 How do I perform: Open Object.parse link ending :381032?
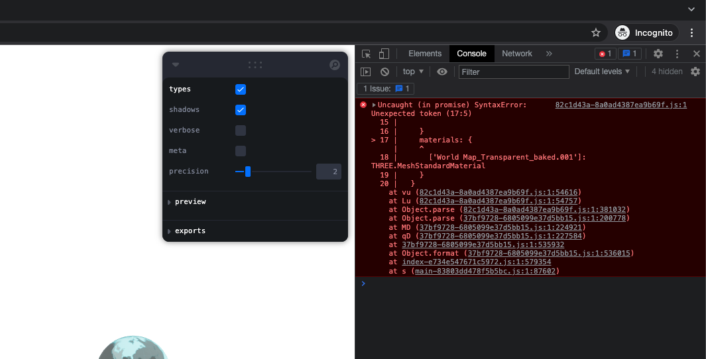[544, 210]
